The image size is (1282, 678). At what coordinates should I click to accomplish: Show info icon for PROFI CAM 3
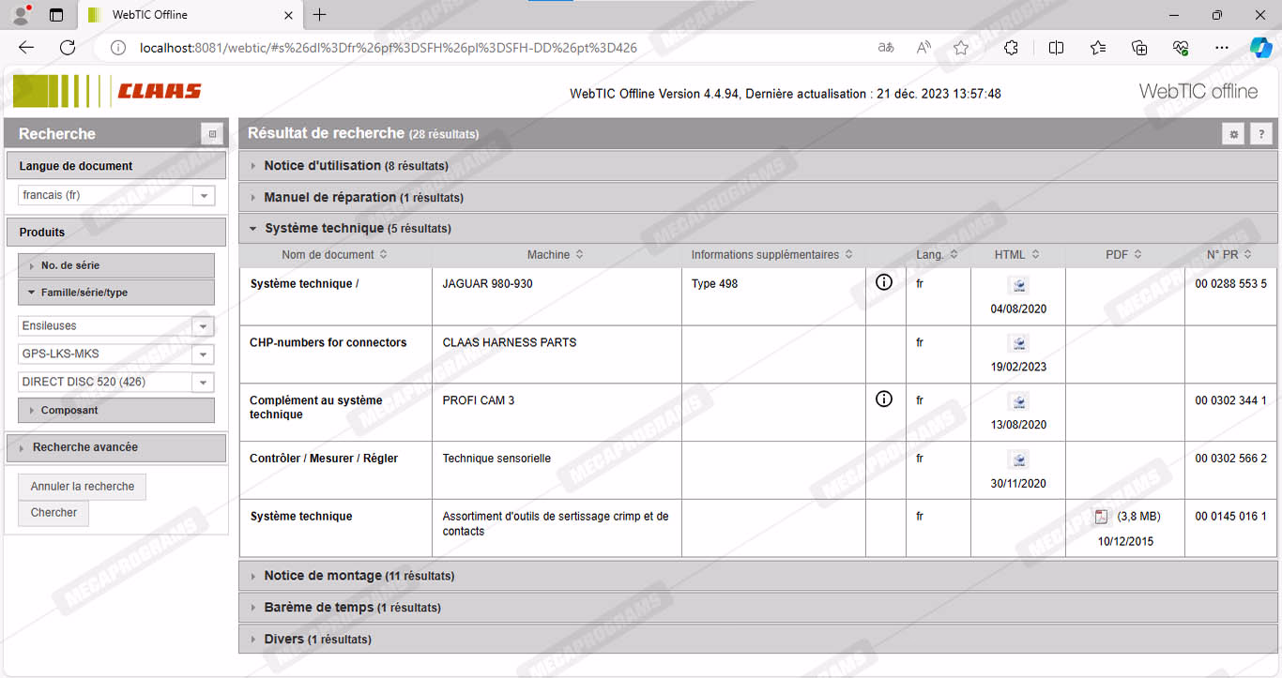883,399
